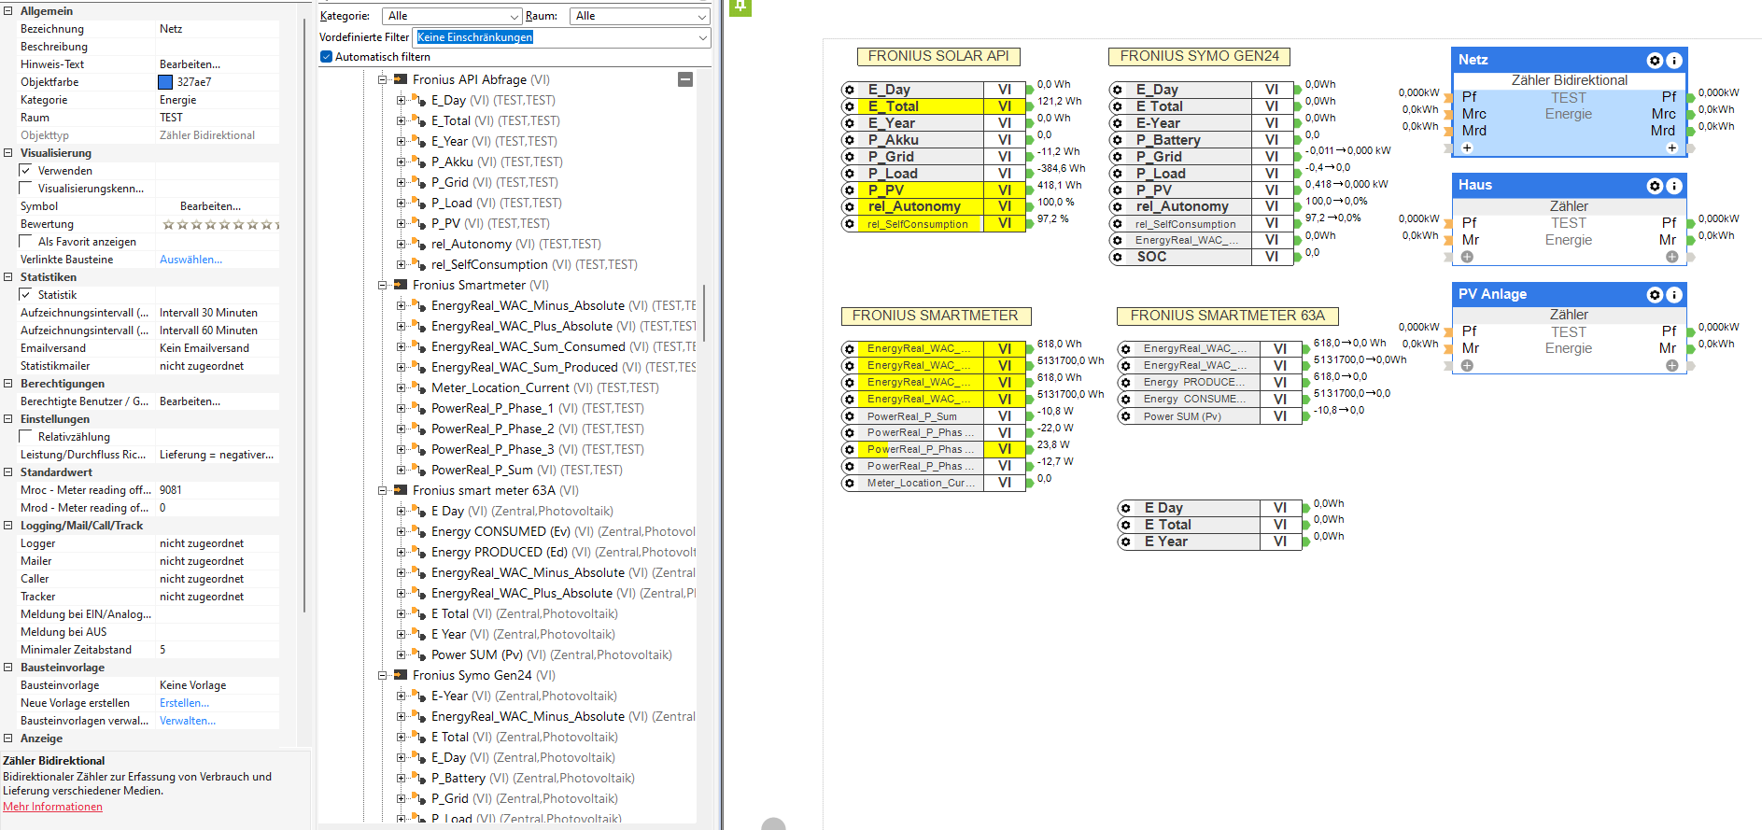Image resolution: width=1762 pixels, height=830 pixels.
Task: Click gear icon of P_PV in FRONIUS SOLAR API
Action: click(x=849, y=190)
